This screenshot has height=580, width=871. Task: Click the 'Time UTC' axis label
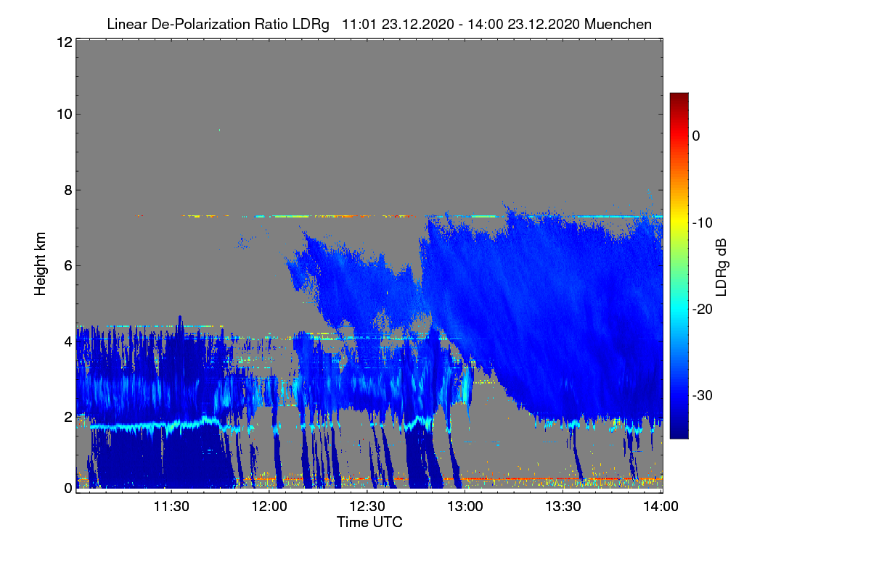tap(369, 522)
